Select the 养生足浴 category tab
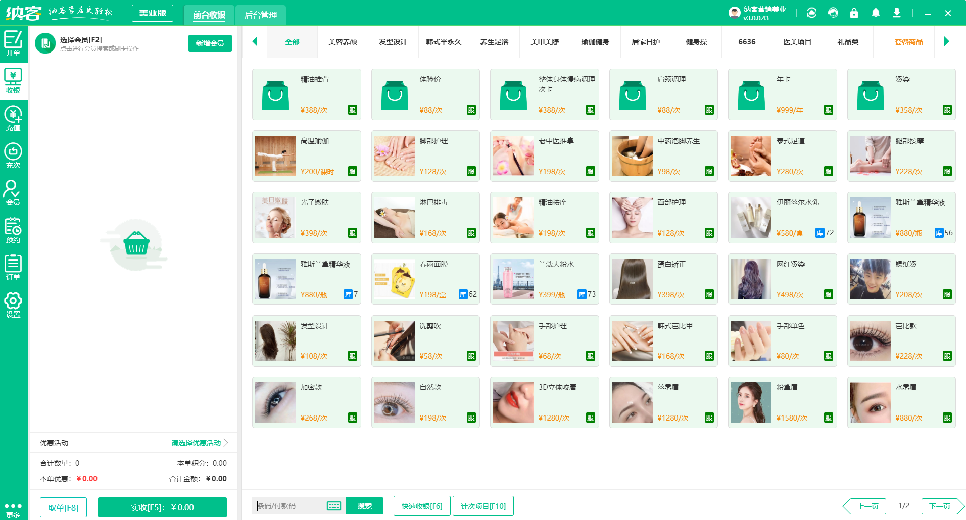The width and height of the screenshot is (966, 520). pos(494,42)
